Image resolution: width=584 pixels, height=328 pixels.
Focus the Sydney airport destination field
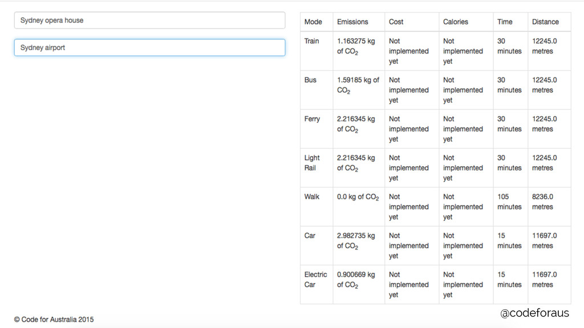(x=149, y=48)
